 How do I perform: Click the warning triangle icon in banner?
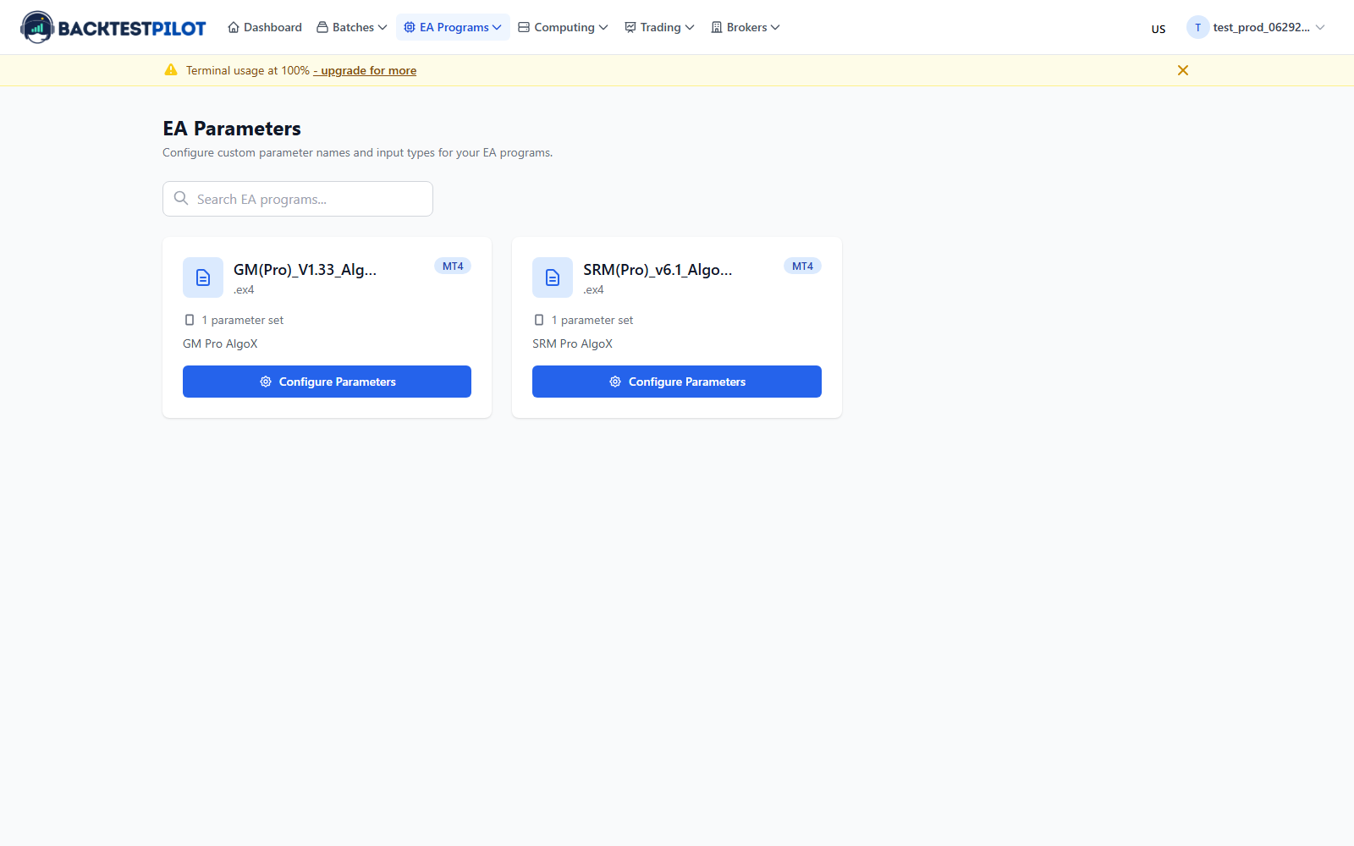point(171,70)
